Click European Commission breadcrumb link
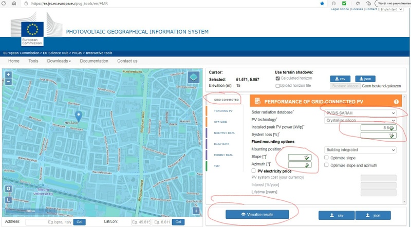 tap(21, 53)
